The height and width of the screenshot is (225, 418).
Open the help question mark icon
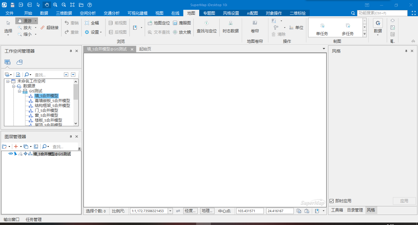(89, 5)
